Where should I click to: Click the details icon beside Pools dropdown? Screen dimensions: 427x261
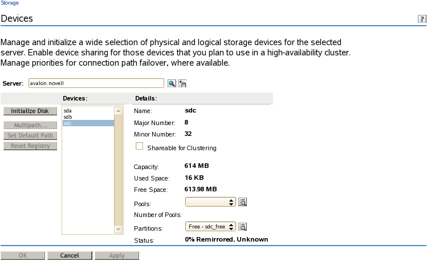(242, 202)
